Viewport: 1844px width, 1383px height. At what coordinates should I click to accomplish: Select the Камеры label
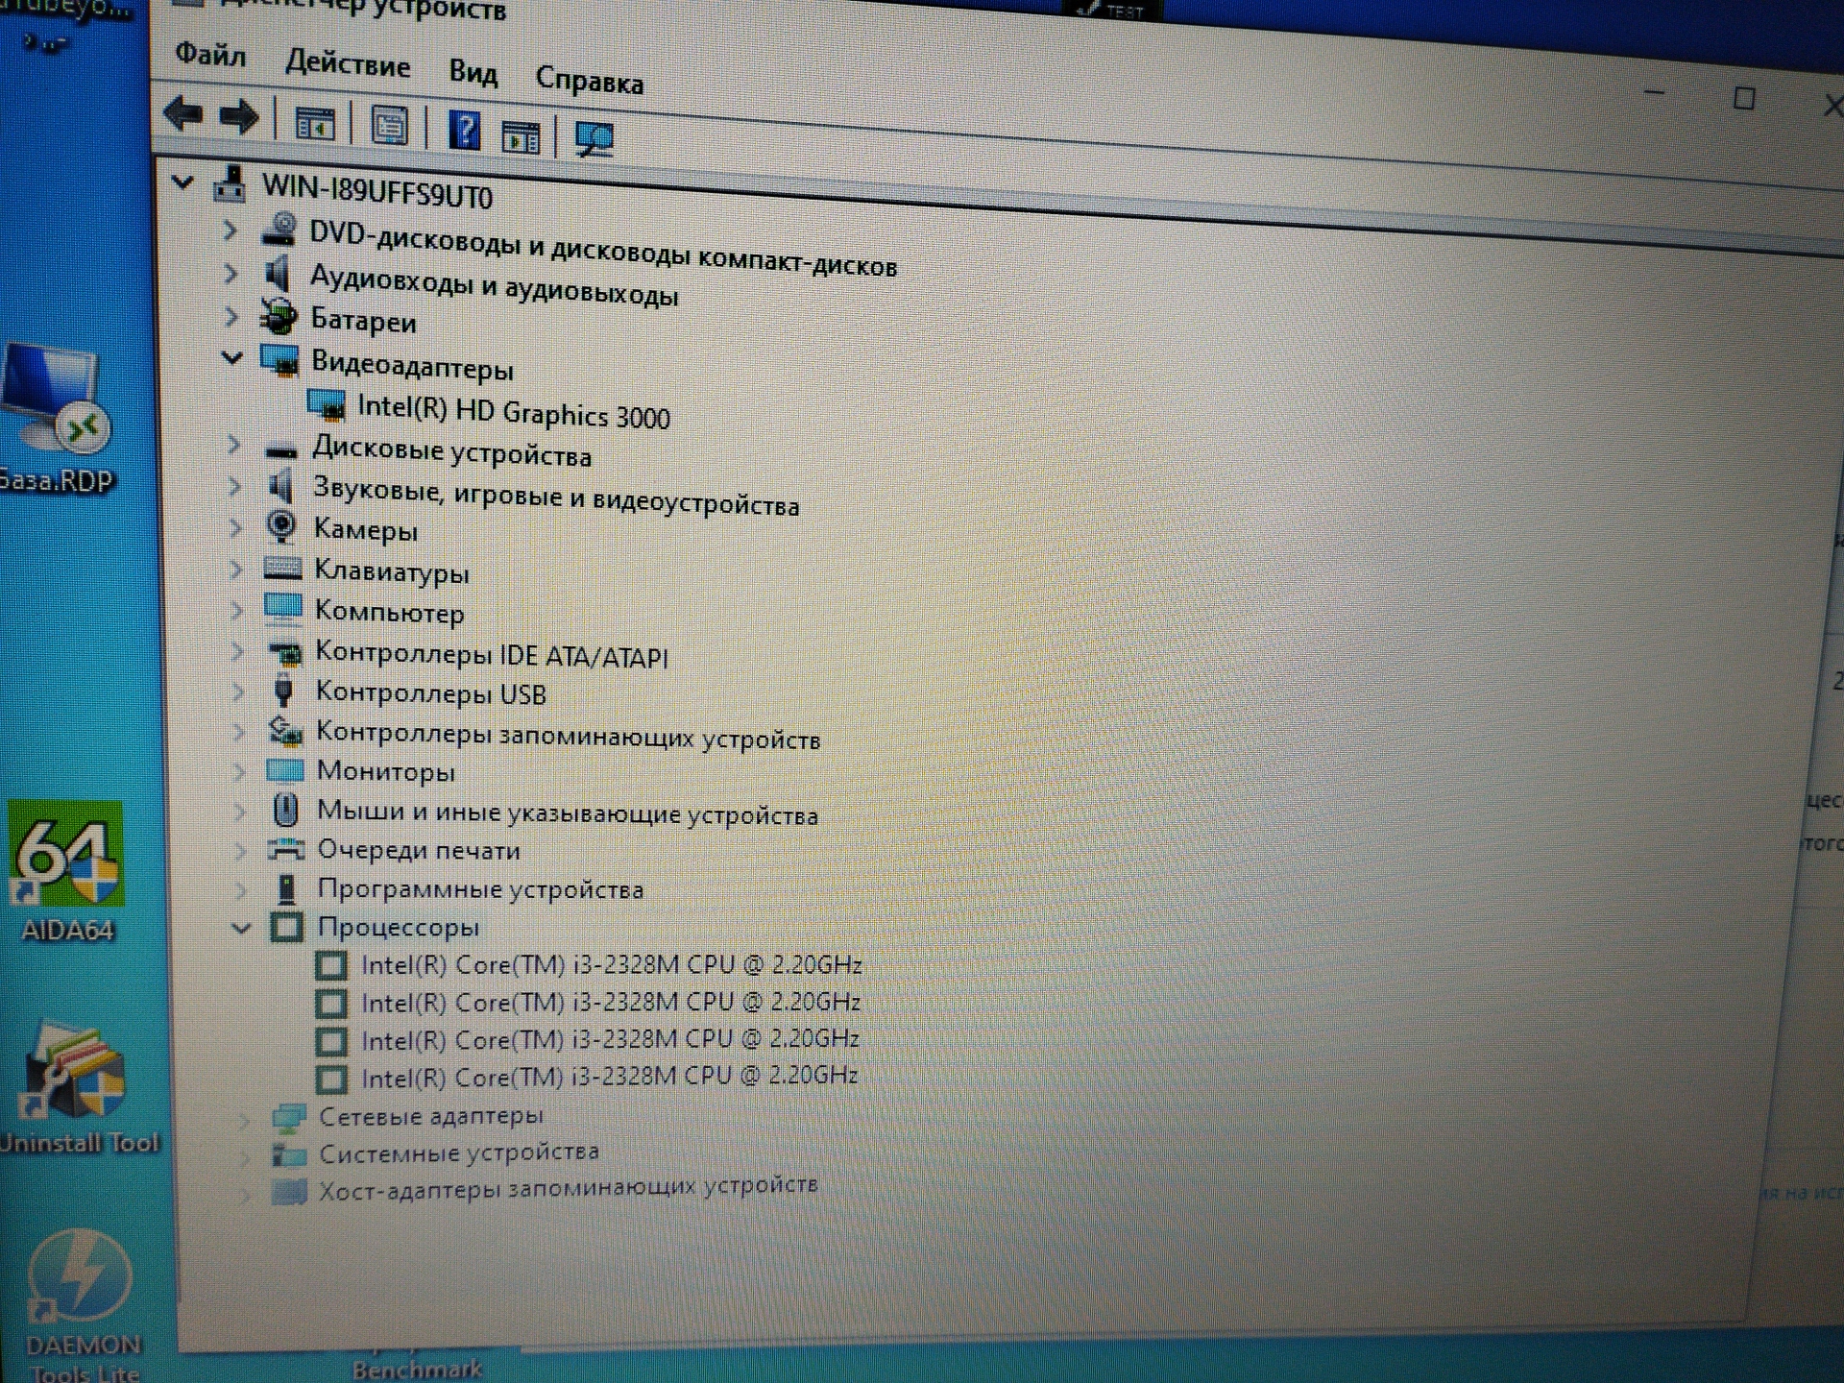[366, 529]
